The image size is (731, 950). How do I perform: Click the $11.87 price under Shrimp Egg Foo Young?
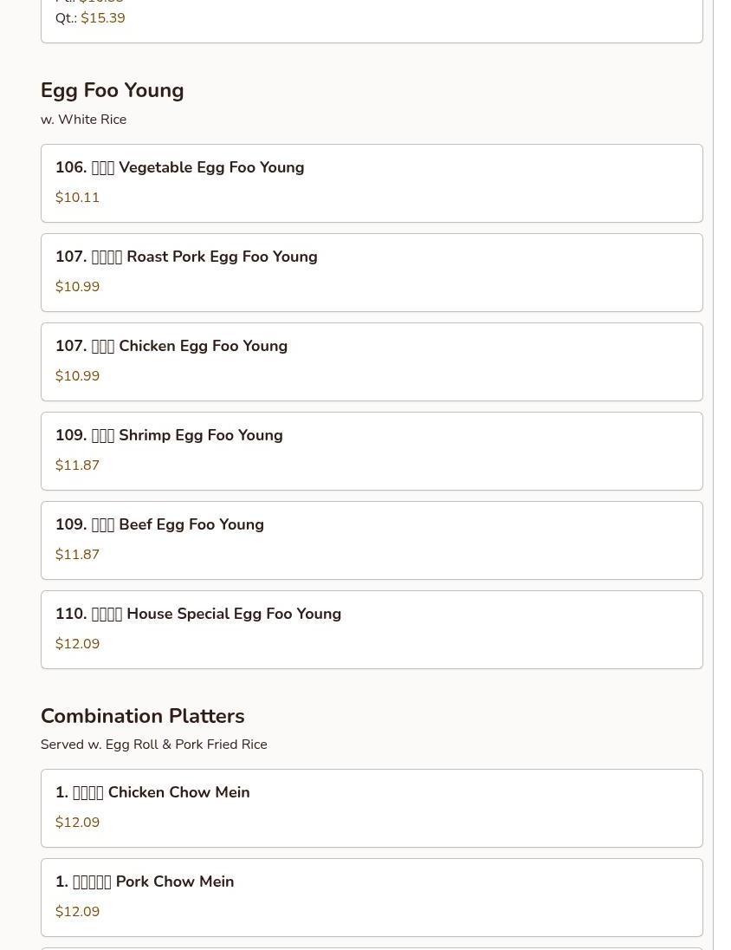77,466
